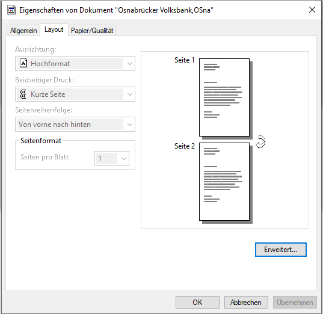Click the Erweitert... button

pyautogui.click(x=281, y=250)
